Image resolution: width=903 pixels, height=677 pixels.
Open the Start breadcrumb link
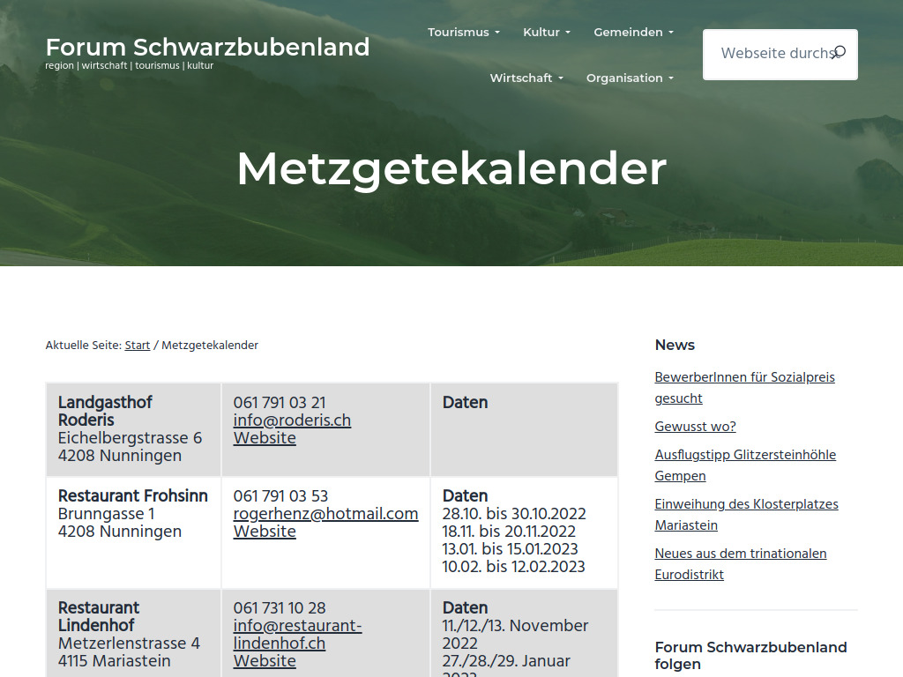(138, 345)
